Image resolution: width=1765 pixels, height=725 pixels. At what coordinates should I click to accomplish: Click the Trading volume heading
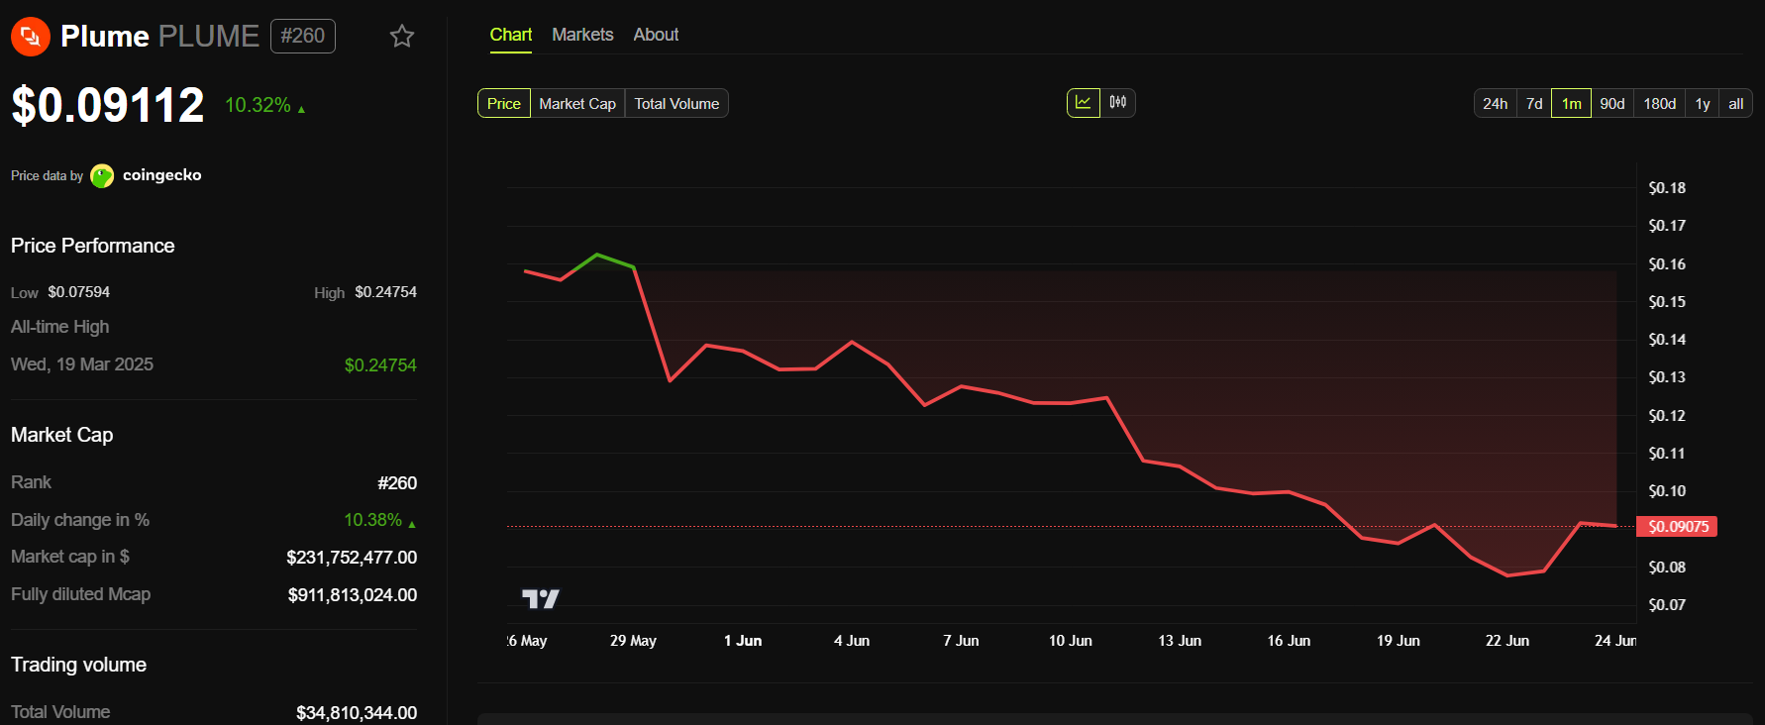coord(79,665)
